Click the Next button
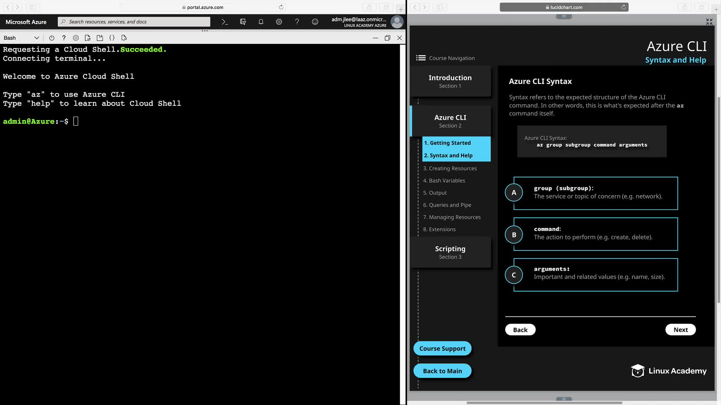 click(x=680, y=330)
